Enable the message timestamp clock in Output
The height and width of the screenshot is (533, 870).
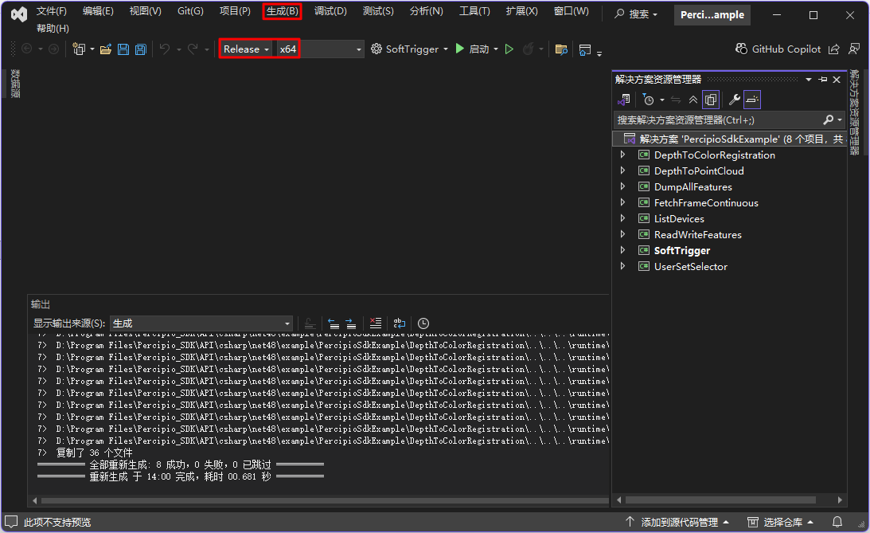coord(423,323)
